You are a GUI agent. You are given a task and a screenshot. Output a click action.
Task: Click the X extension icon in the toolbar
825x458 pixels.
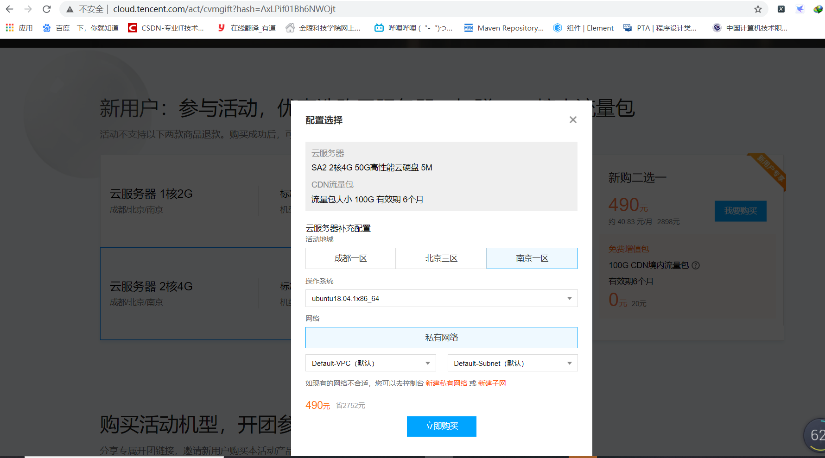pos(781,9)
